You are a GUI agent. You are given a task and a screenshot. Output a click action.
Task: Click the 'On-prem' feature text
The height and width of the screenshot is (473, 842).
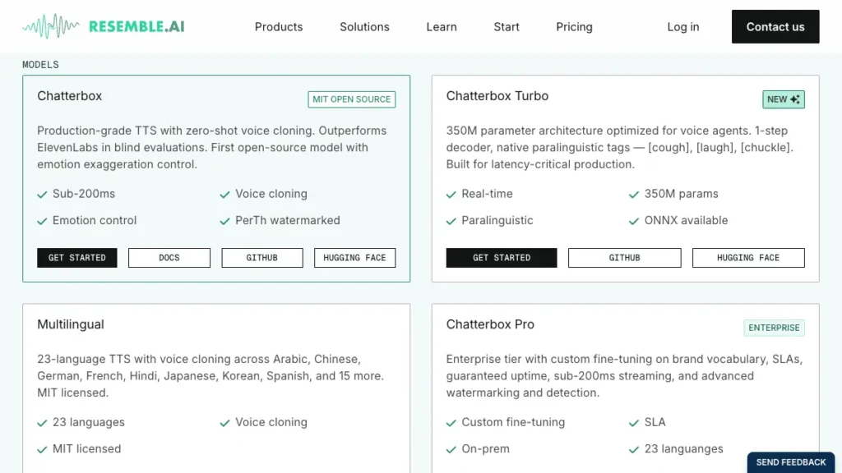coord(485,449)
